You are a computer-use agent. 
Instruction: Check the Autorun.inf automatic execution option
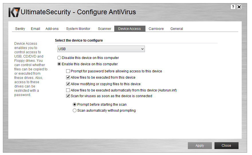pos(68,90)
